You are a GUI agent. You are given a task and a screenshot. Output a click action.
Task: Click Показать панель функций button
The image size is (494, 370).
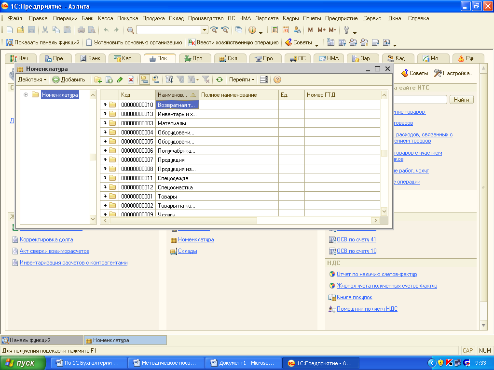(43, 42)
